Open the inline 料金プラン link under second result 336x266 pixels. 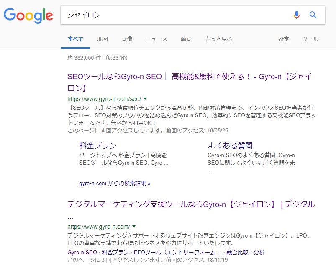[115, 252]
